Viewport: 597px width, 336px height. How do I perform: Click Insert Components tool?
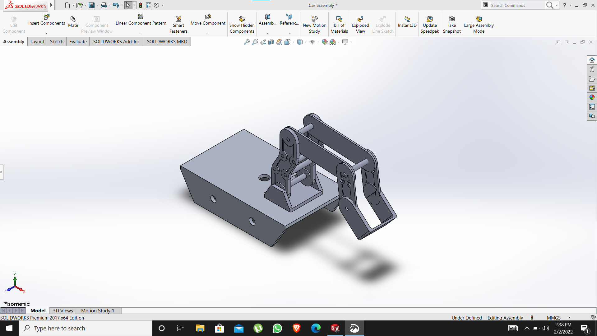(47, 20)
